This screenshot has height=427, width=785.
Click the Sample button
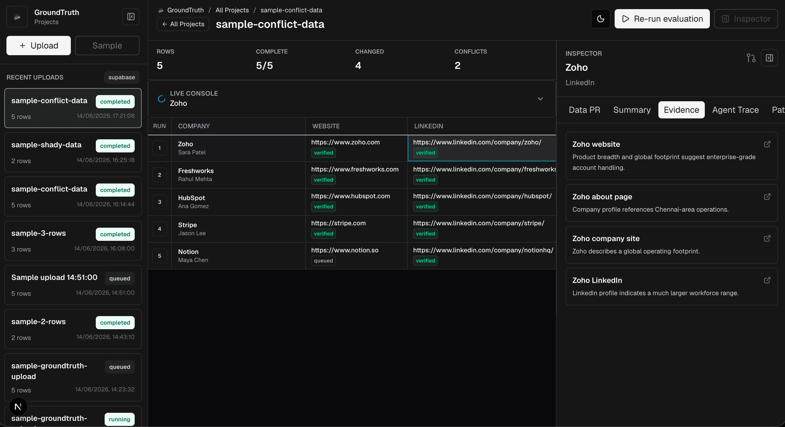point(107,46)
